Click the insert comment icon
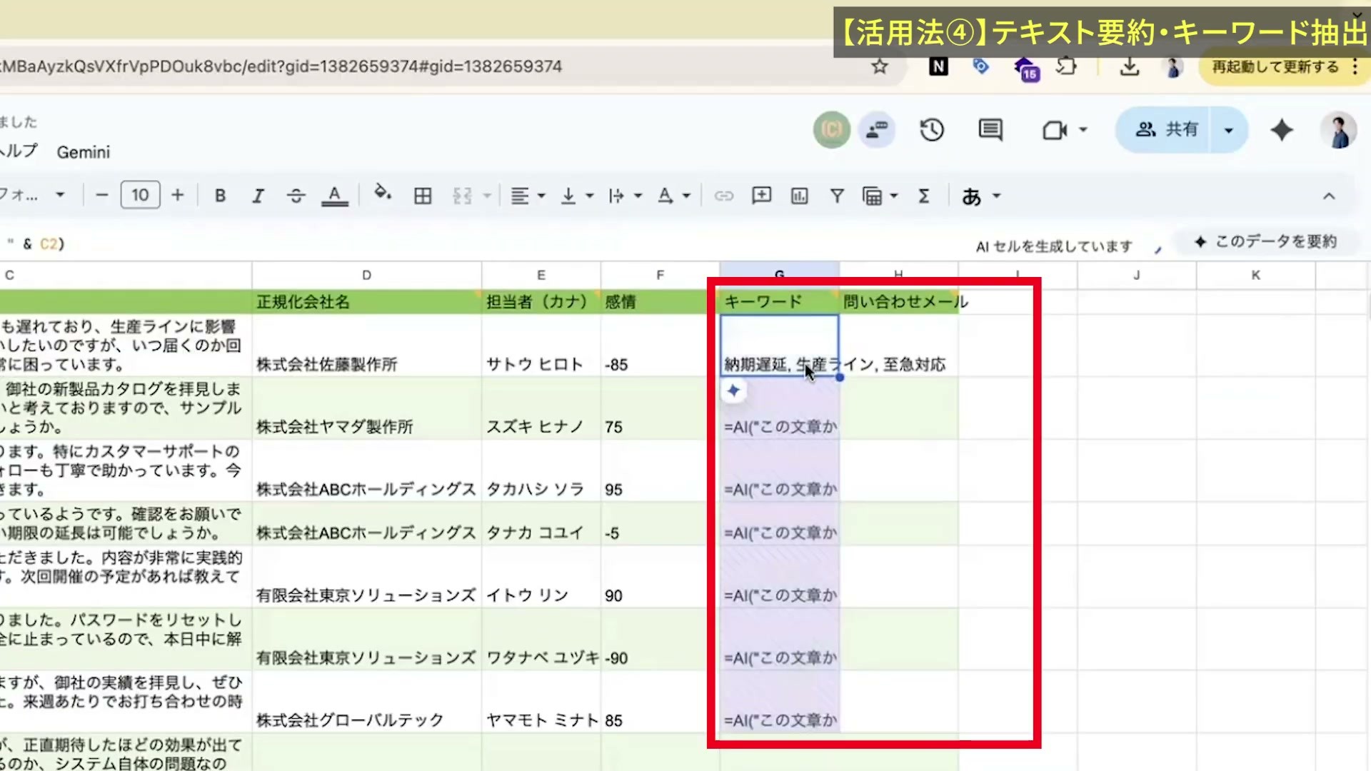 coord(761,196)
